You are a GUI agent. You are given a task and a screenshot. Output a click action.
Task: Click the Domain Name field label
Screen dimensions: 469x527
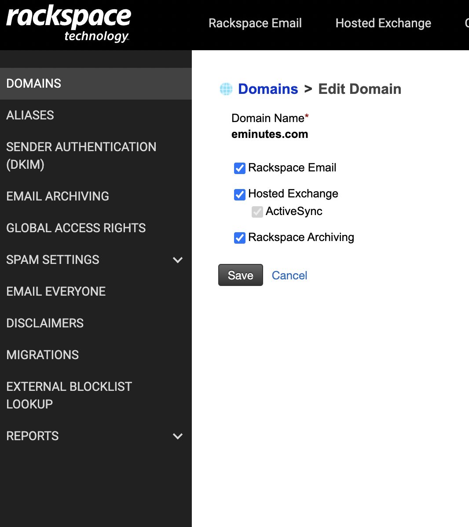point(270,118)
